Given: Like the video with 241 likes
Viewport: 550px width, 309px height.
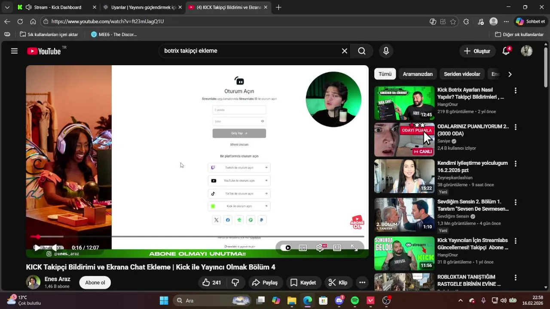Looking at the screenshot, I should point(211,282).
